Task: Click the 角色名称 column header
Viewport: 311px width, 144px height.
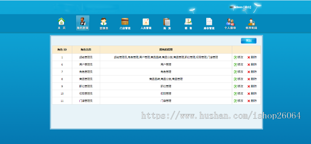Action: tap(86, 50)
